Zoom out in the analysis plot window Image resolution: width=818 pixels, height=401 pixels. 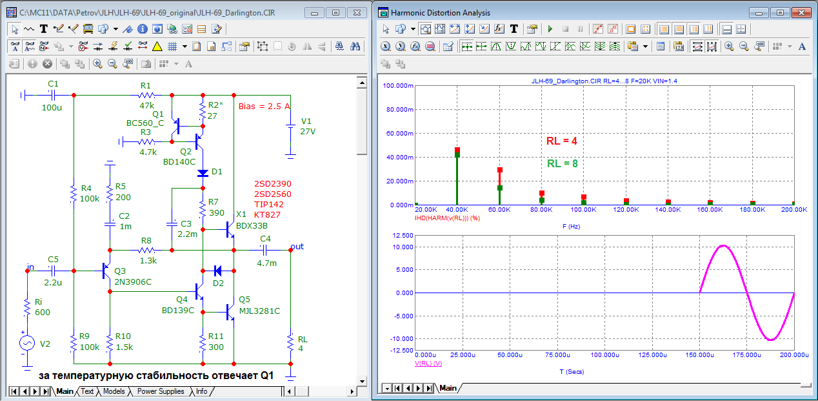pos(744,46)
